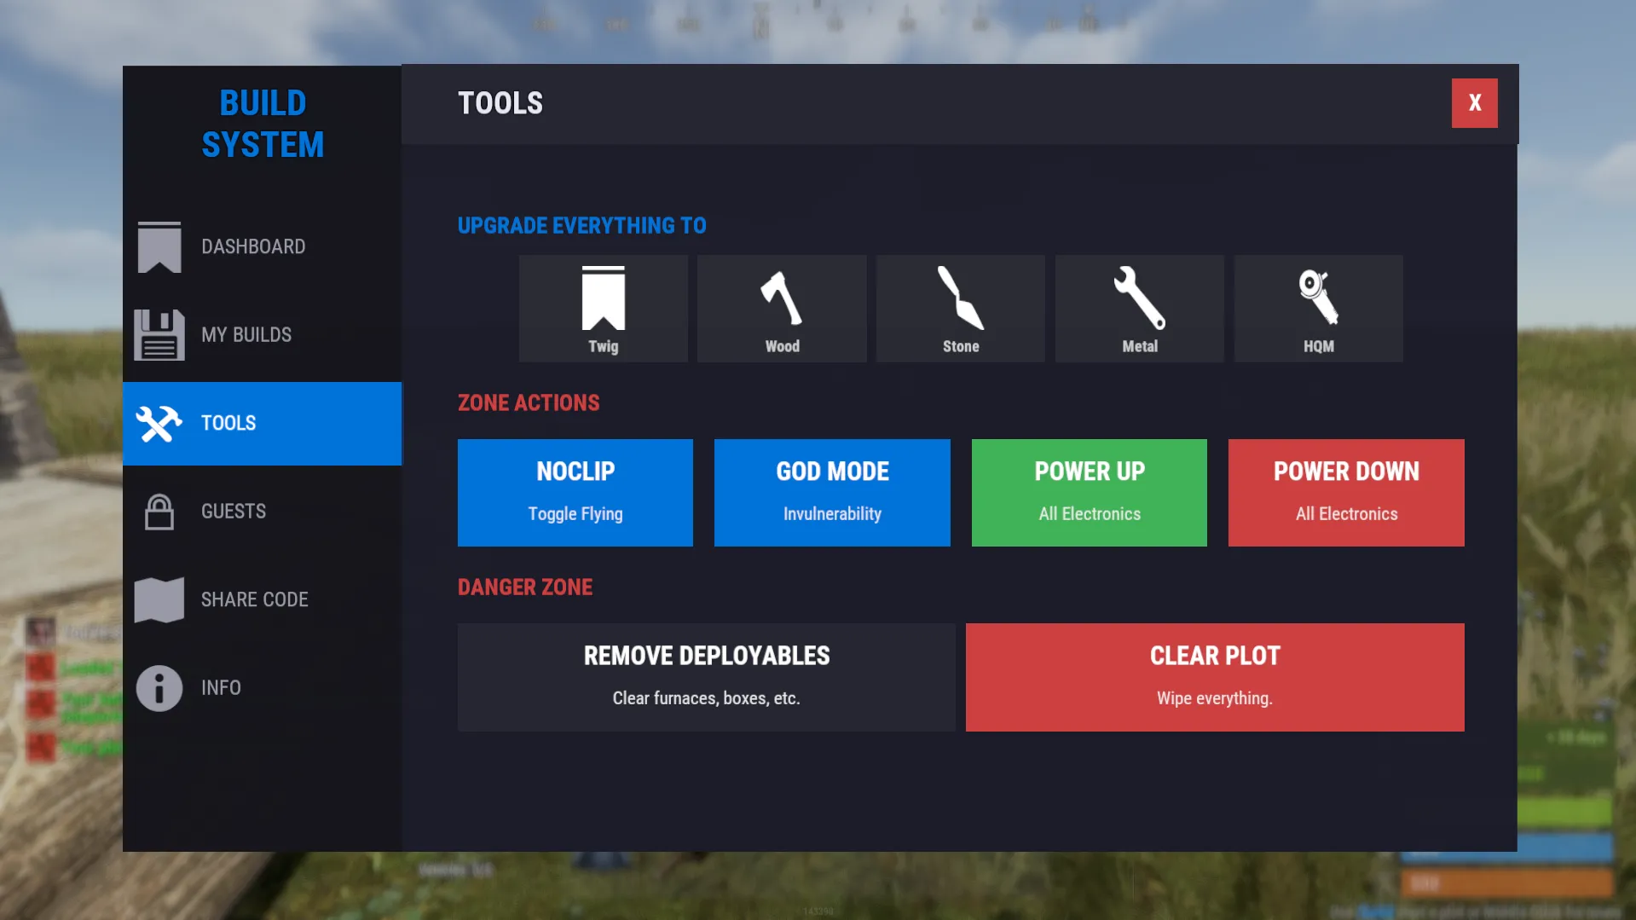Image resolution: width=1636 pixels, height=920 pixels.
Task: Upgrade everything to Stone
Action: [x=961, y=309]
